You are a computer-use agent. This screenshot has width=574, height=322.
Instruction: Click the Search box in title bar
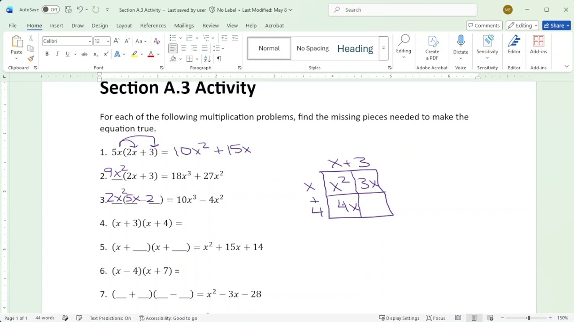tap(403, 9)
